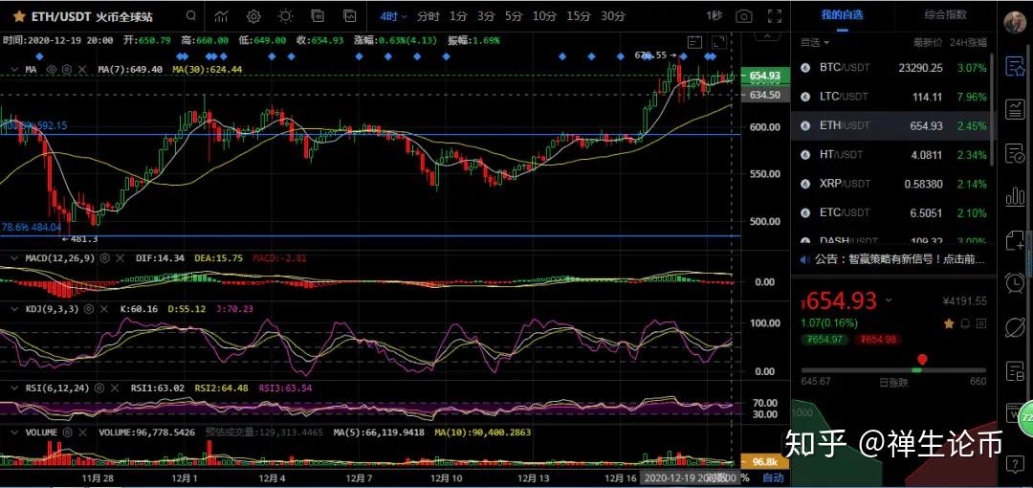Screen dimensions: 1033x488
Task: Open VOLUME indicator settings gear
Action: coord(69,433)
